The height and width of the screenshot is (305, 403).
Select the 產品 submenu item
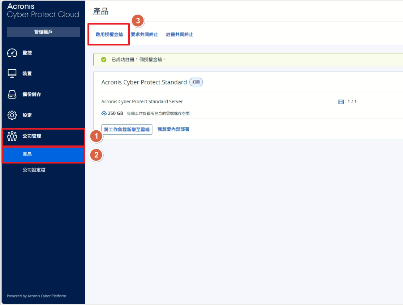[43, 154]
